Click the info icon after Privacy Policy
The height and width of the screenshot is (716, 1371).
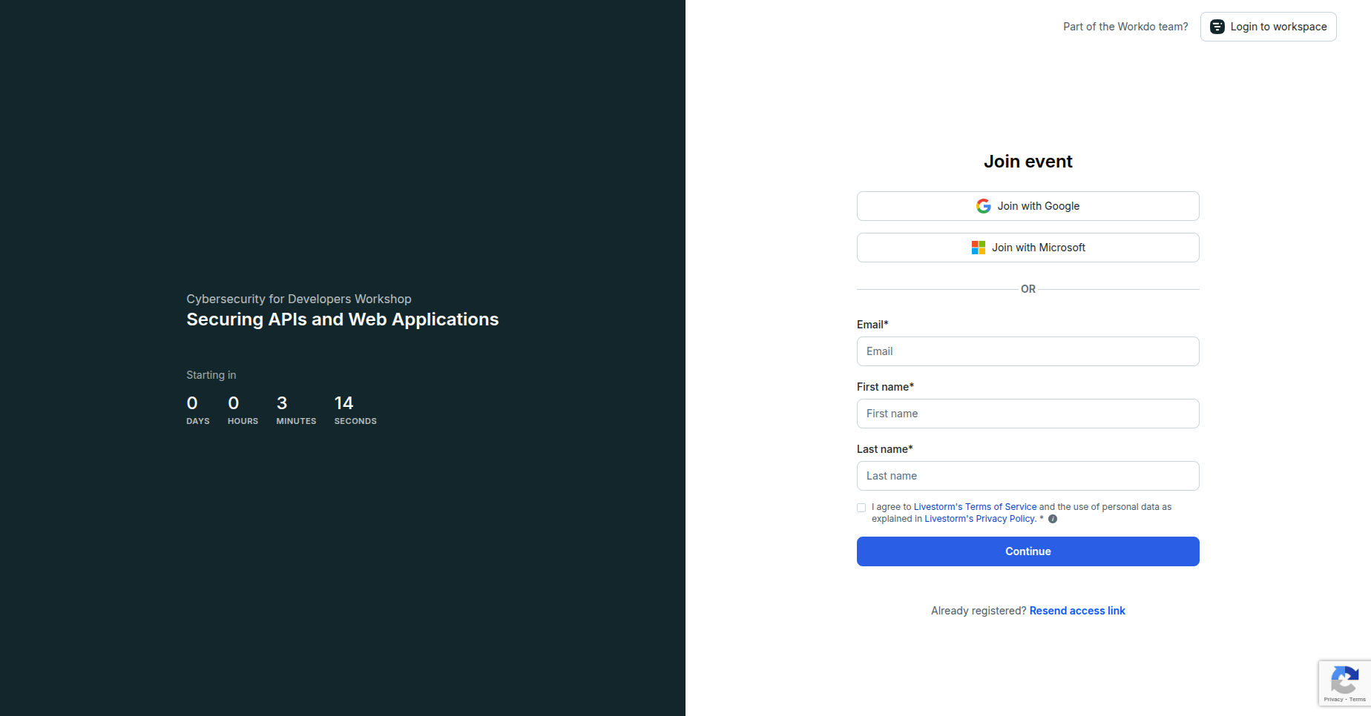(1052, 519)
